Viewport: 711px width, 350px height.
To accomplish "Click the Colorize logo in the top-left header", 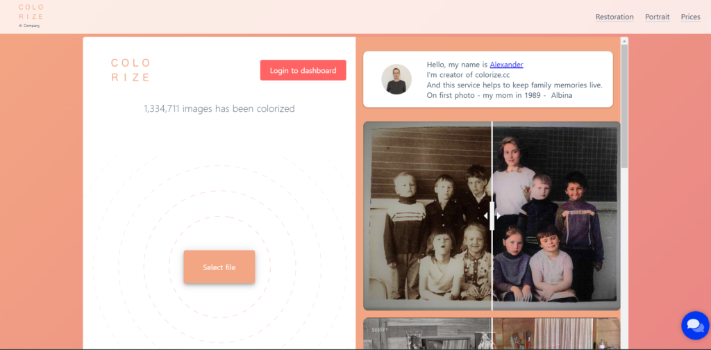I will [31, 15].
